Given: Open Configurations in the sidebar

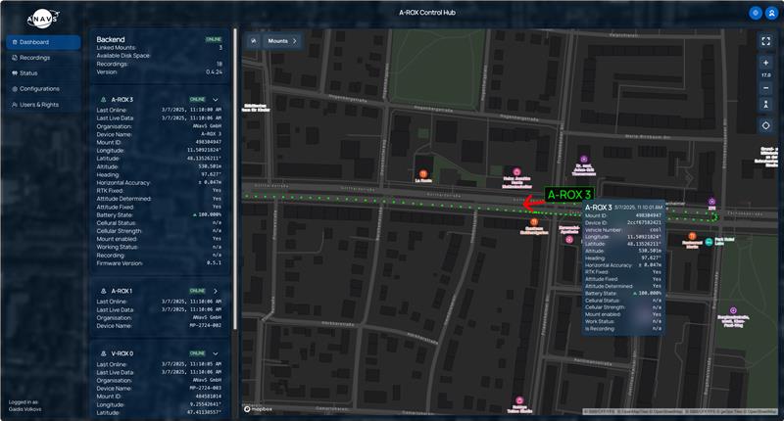Looking at the screenshot, I should point(39,88).
